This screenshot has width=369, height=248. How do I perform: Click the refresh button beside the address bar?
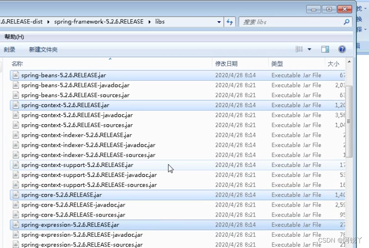click(x=230, y=22)
